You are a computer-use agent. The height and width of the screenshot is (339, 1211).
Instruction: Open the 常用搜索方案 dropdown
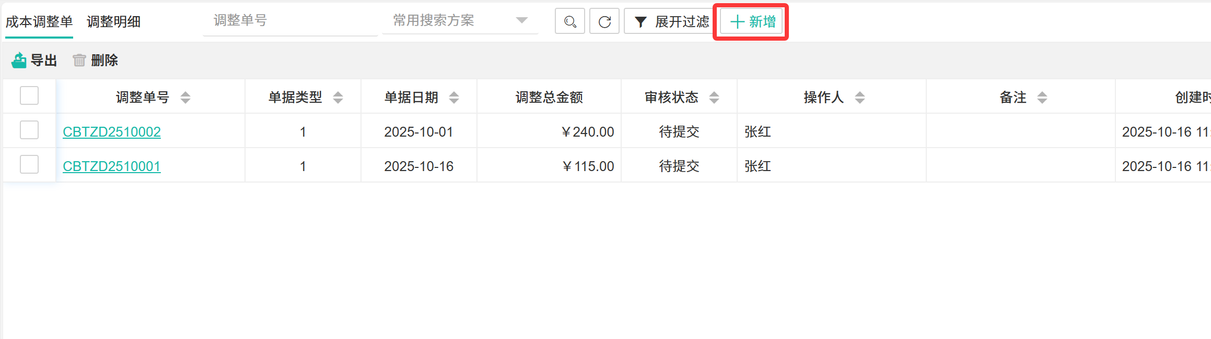tap(460, 21)
